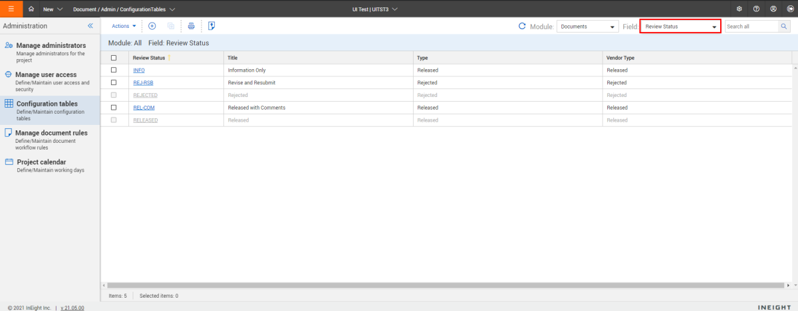Open the user profile icon
Image resolution: width=798 pixels, height=311 pixels.
pyautogui.click(x=773, y=9)
